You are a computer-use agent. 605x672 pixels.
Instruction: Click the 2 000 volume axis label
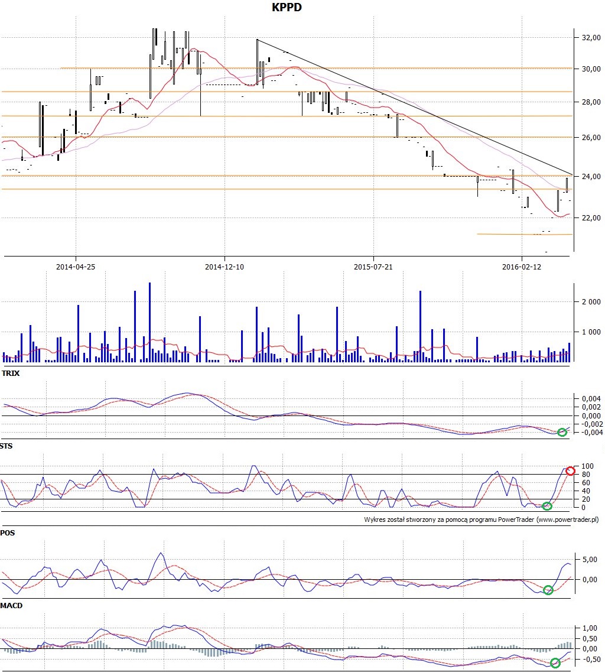tap(591, 301)
